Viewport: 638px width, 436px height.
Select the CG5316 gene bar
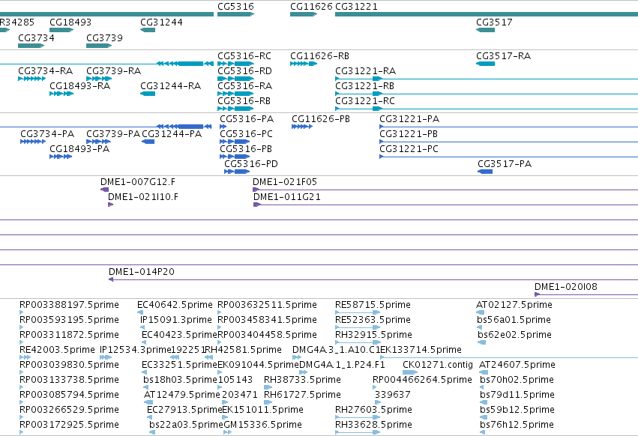235,14
